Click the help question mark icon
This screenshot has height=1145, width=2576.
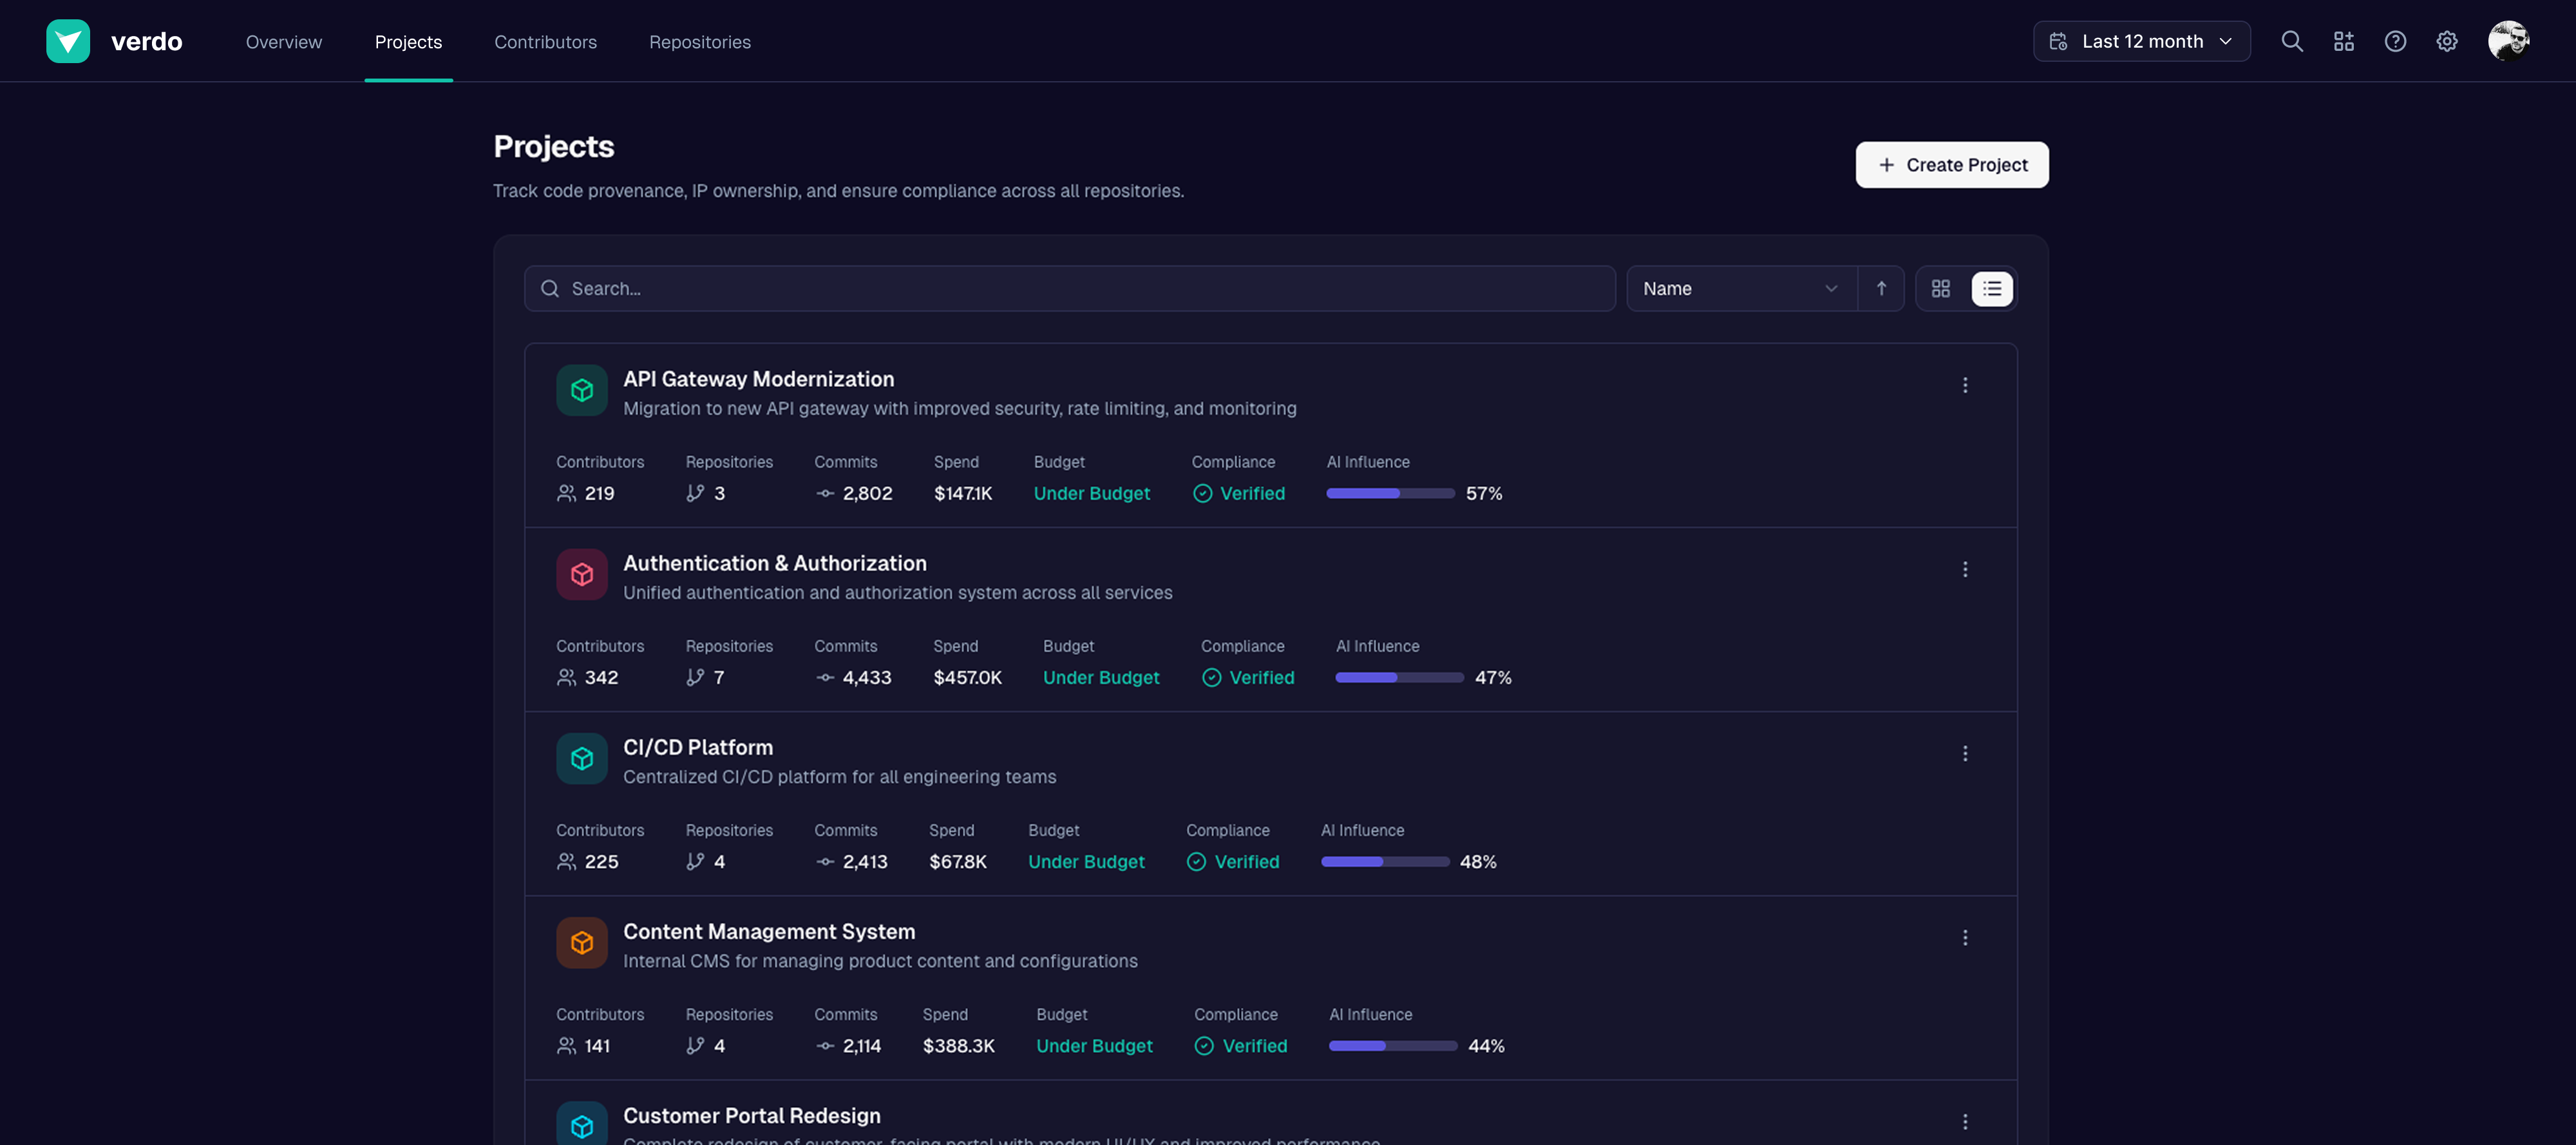(x=2395, y=41)
